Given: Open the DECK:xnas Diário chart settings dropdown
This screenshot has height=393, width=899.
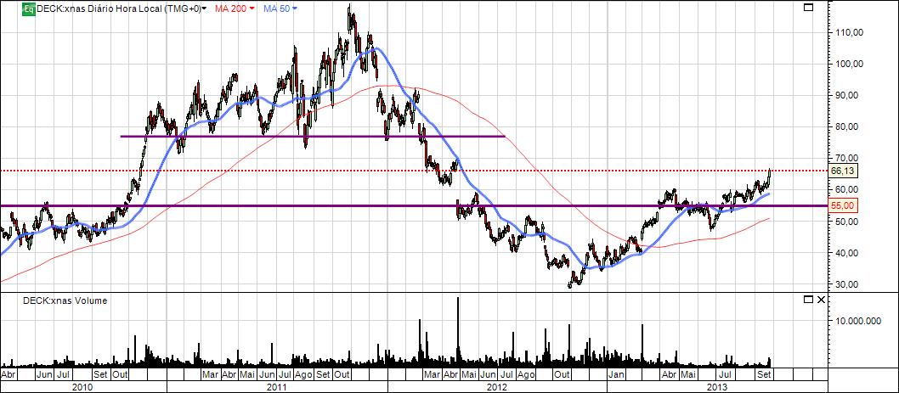Looking at the screenshot, I should (x=205, y=9).
